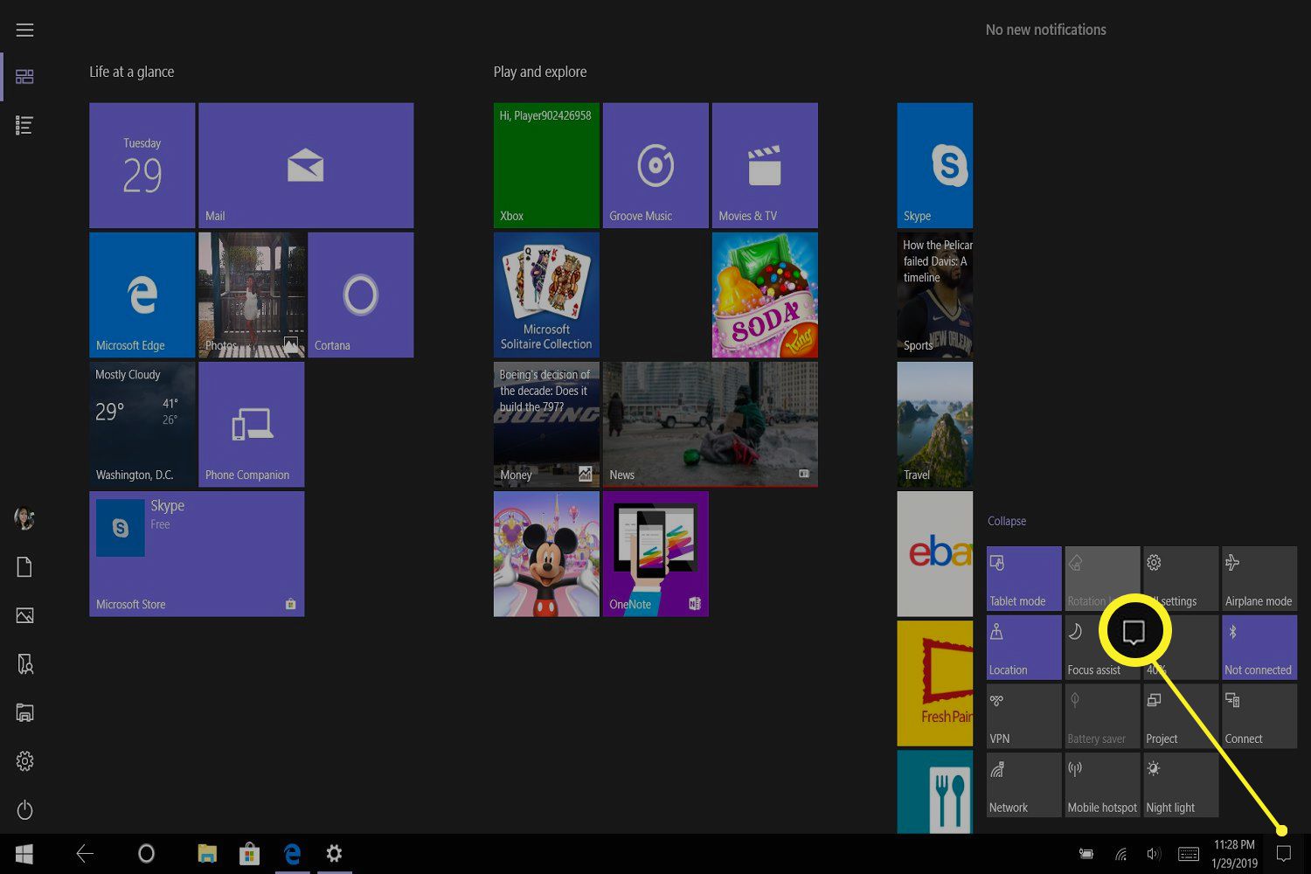Launch the Phone Companion tile

coord(252,424)
